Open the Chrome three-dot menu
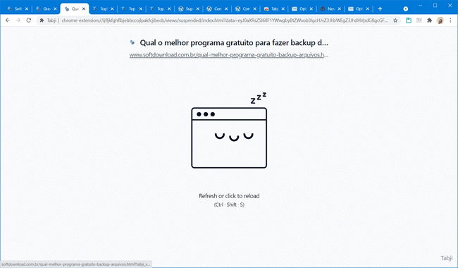The image size is (458, 268). 450,20
